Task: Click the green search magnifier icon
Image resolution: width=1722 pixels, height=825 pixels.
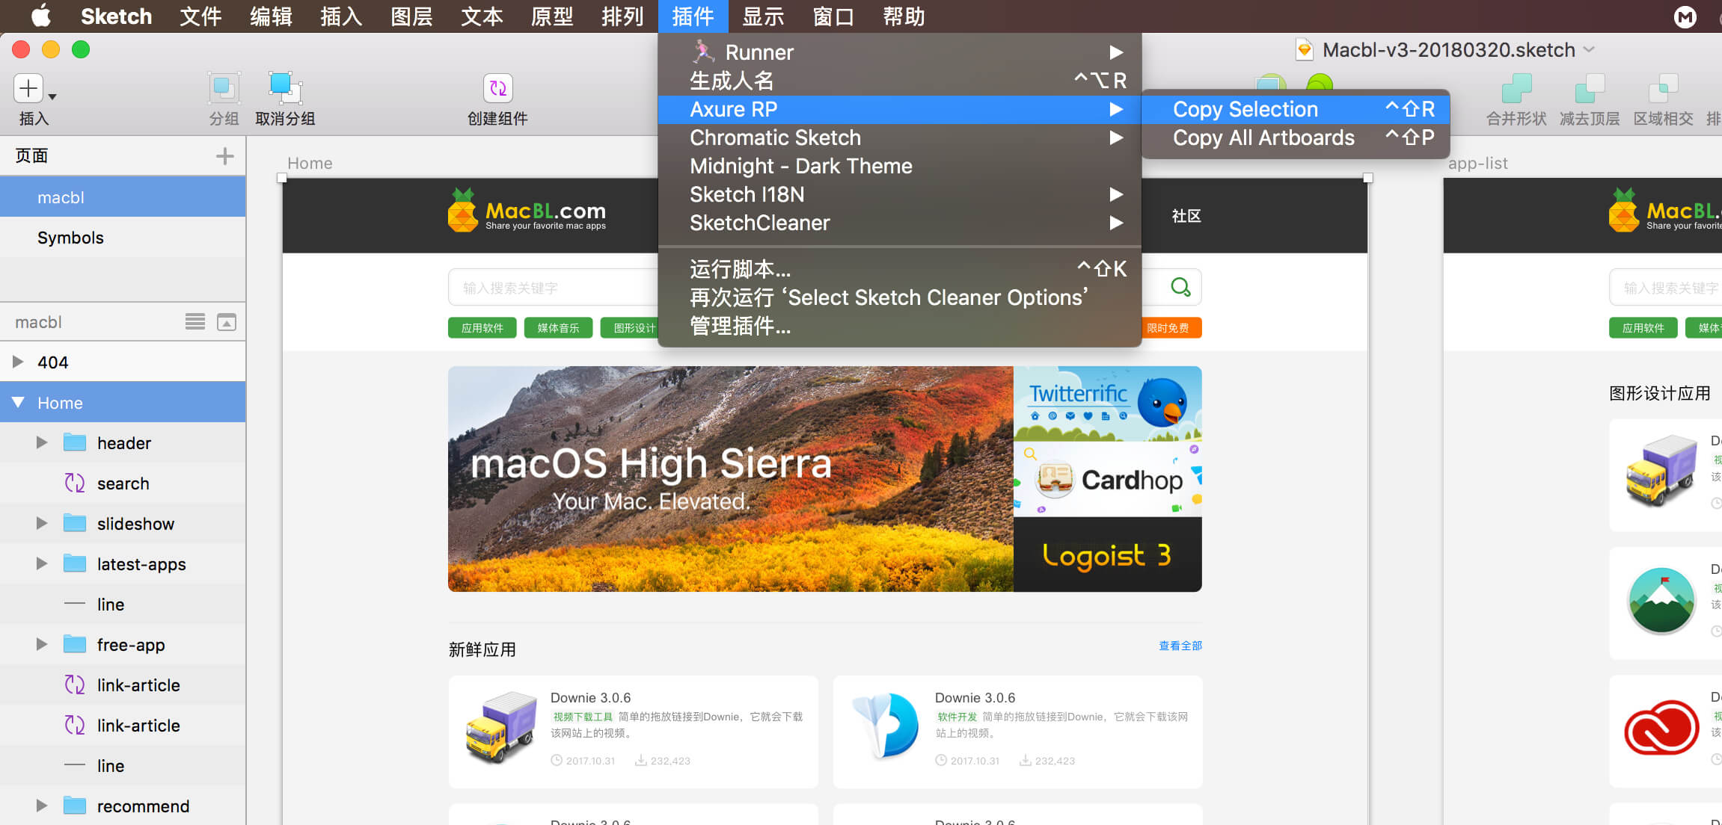Action: pos(1180,287)
